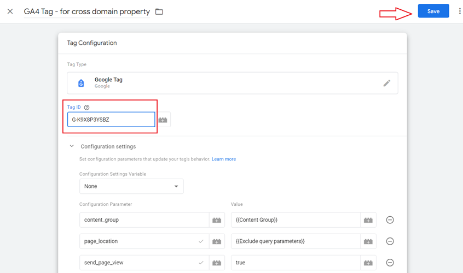Remove the send_page_view parameter row
Image resolution: width=463 pixels, height=273 pixels.
coord(390,263)
